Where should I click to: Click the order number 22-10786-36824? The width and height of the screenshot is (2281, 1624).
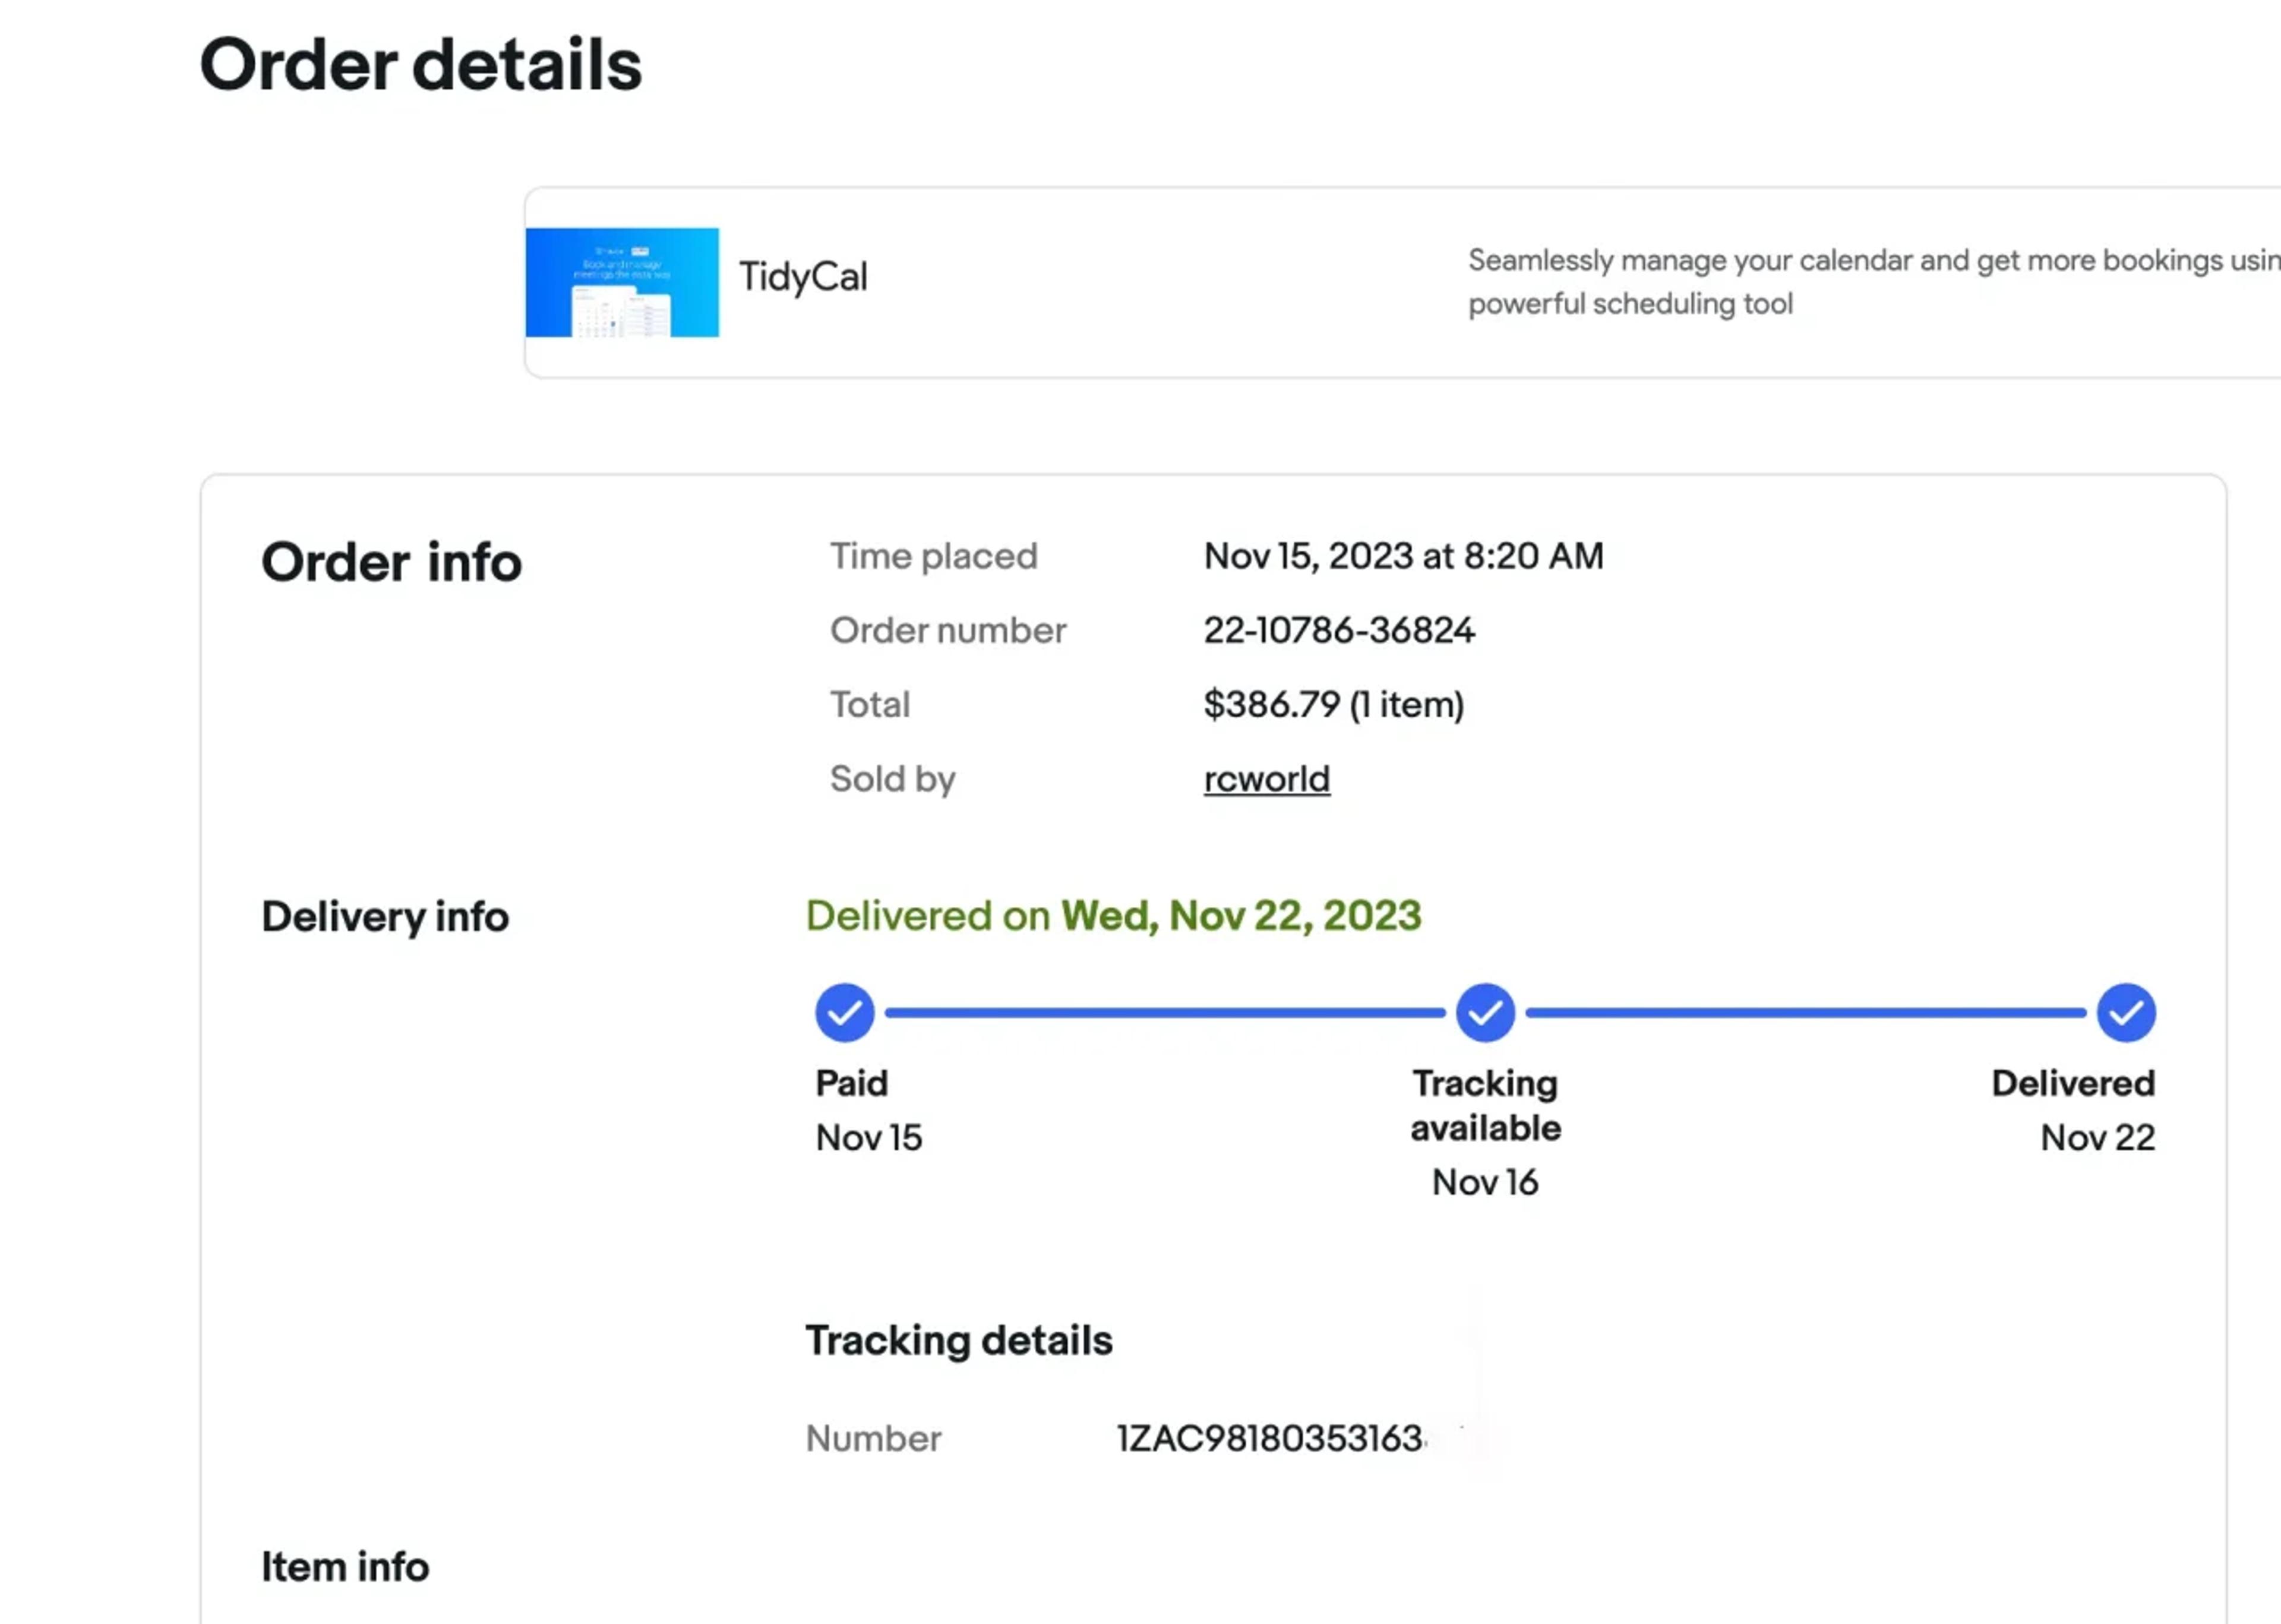[x=1338, y=630]
